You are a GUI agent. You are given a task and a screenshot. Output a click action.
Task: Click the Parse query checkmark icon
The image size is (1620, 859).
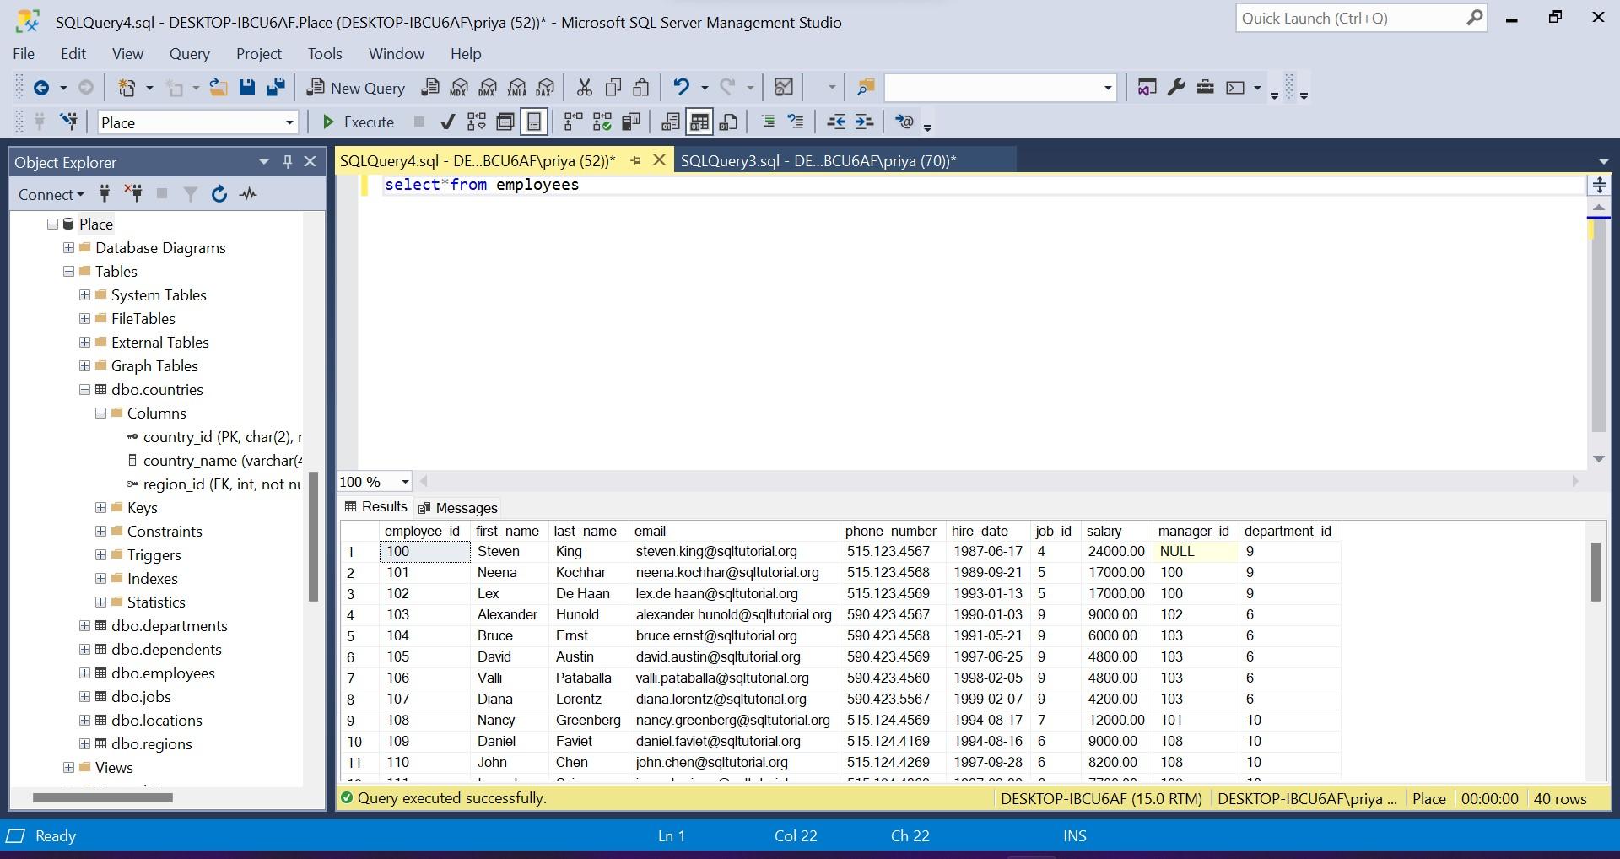[447, 122]
